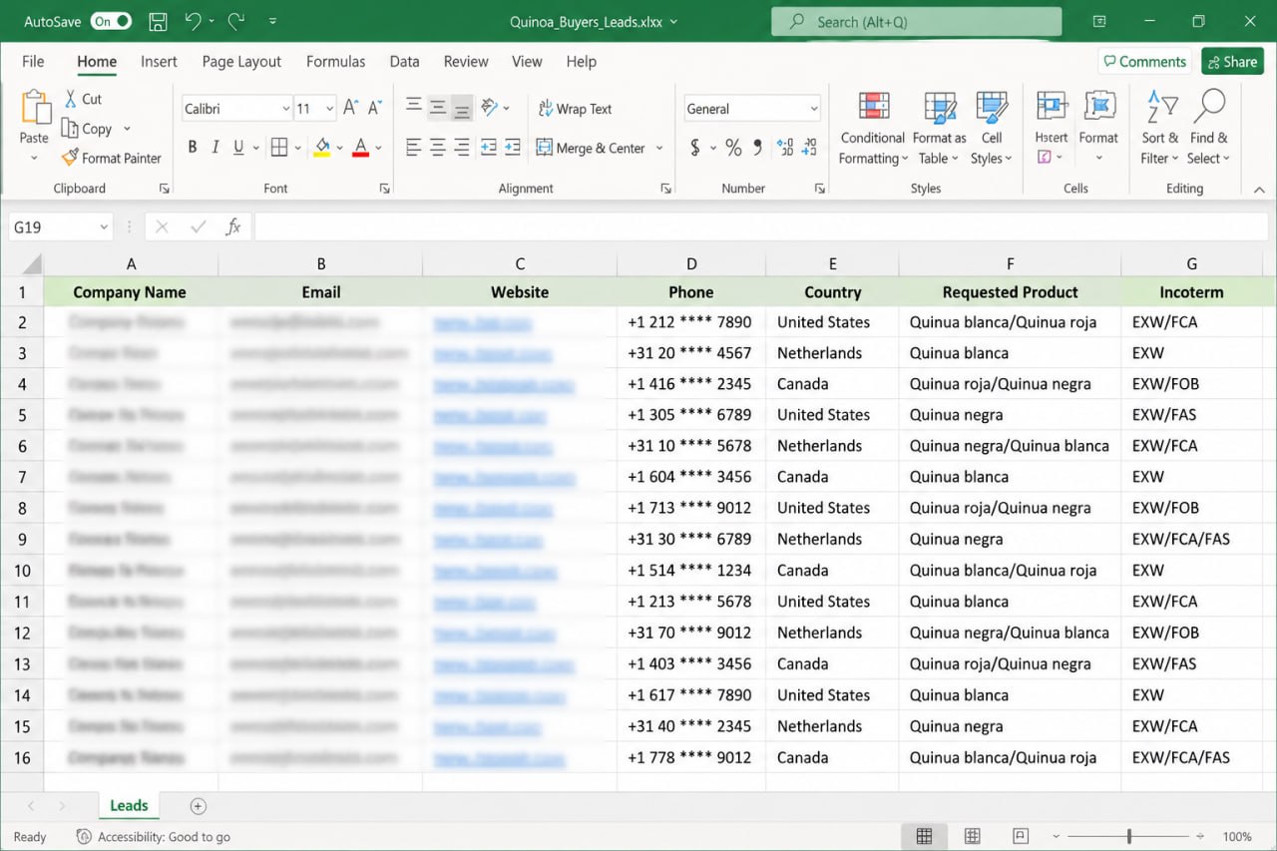Select the Leads sheet tab

click(x=129, y=805)
